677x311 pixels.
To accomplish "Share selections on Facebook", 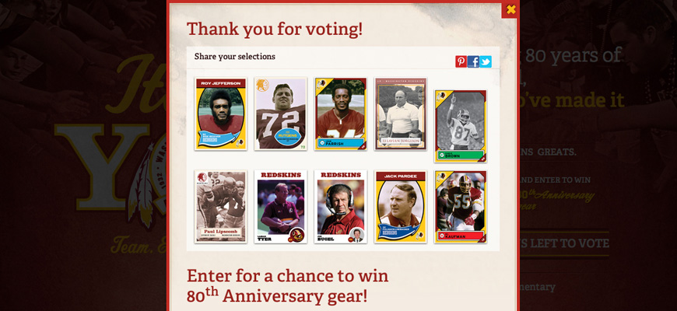I will click(473, 61).
